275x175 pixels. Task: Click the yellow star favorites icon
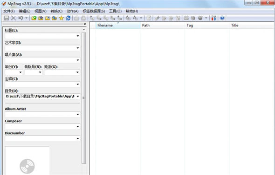61,18
